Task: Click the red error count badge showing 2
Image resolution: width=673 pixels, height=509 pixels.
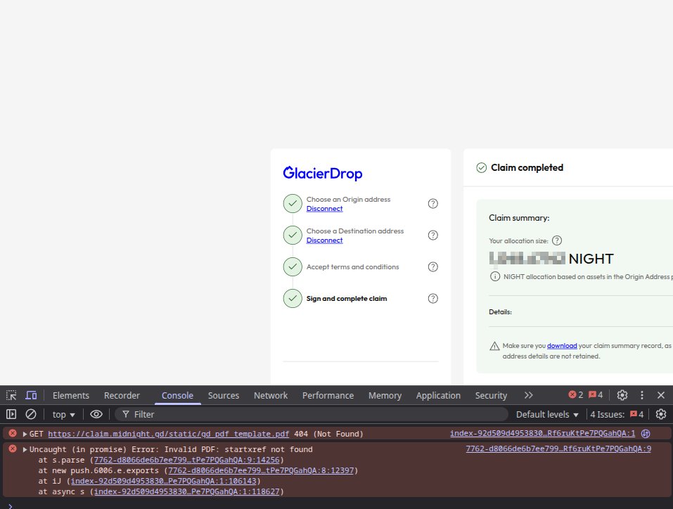Action: 575,395
